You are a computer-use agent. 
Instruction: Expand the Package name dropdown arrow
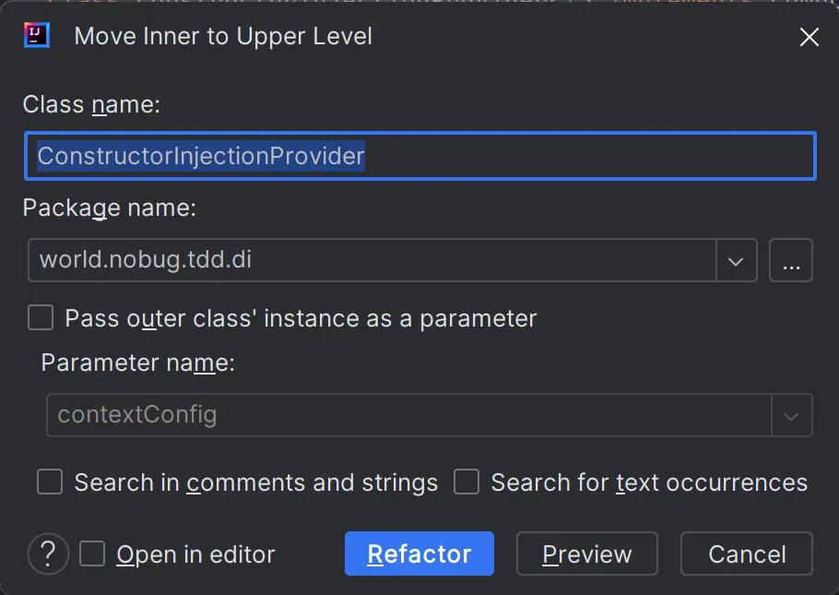[736, 261]
